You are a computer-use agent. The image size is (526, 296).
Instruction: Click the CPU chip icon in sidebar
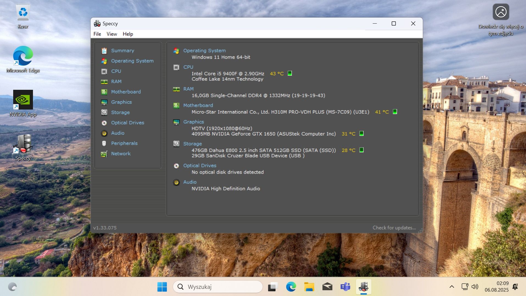tap(104, 71)
